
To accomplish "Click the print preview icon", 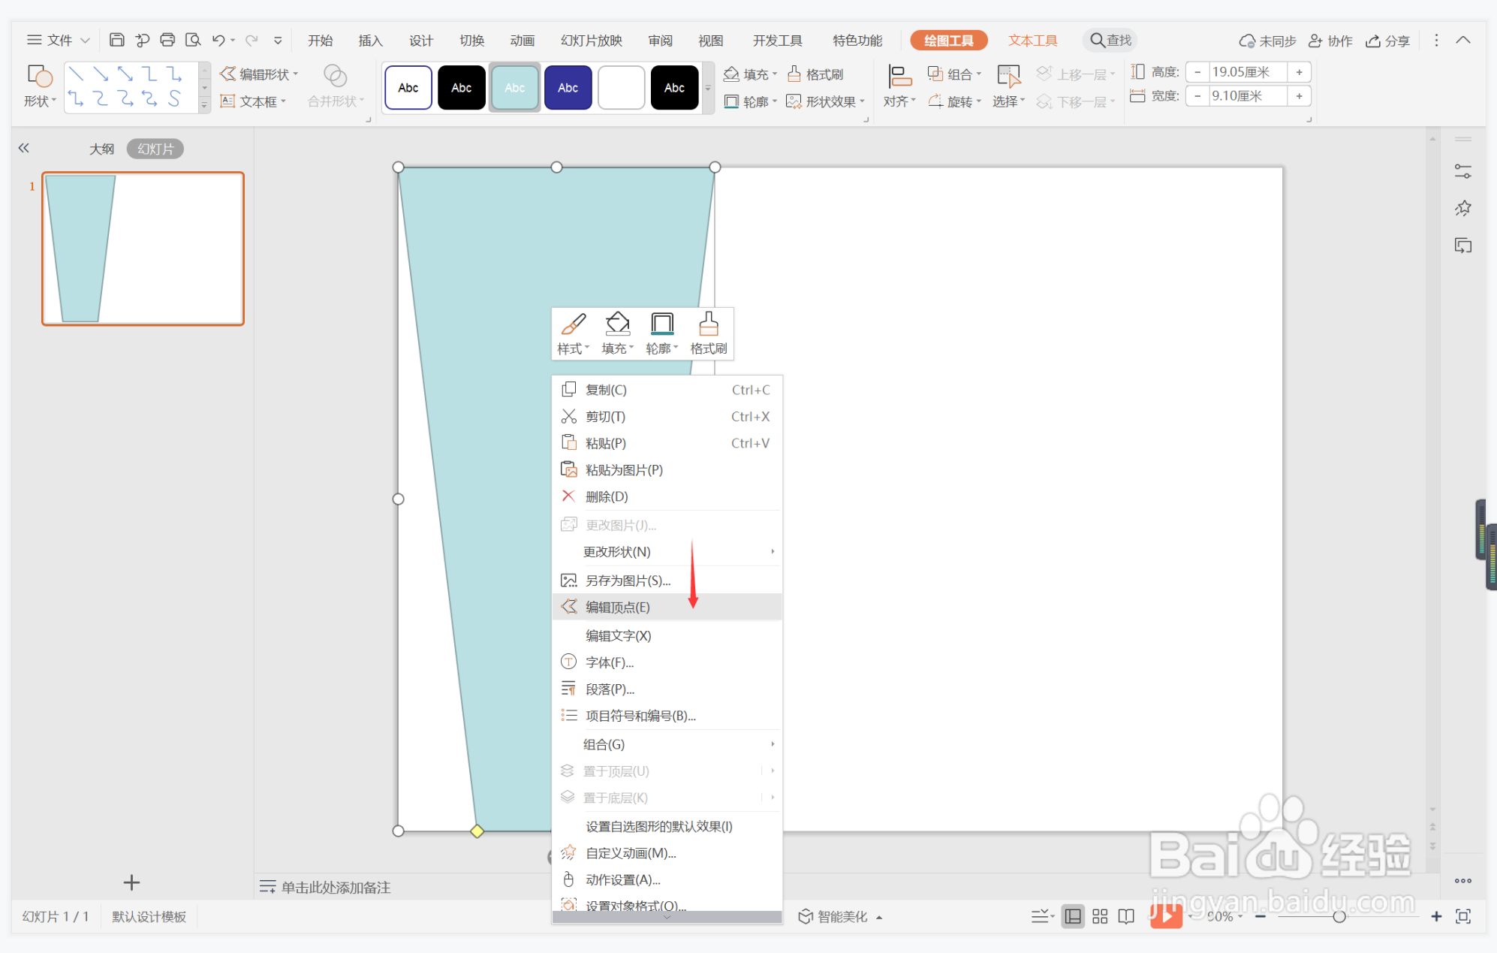I will click(193, 41).
